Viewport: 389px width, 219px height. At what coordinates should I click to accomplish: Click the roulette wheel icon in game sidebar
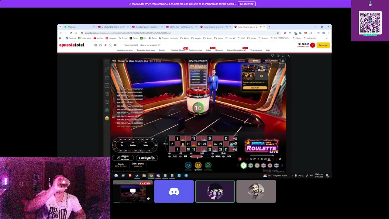[x=107, y=102]
